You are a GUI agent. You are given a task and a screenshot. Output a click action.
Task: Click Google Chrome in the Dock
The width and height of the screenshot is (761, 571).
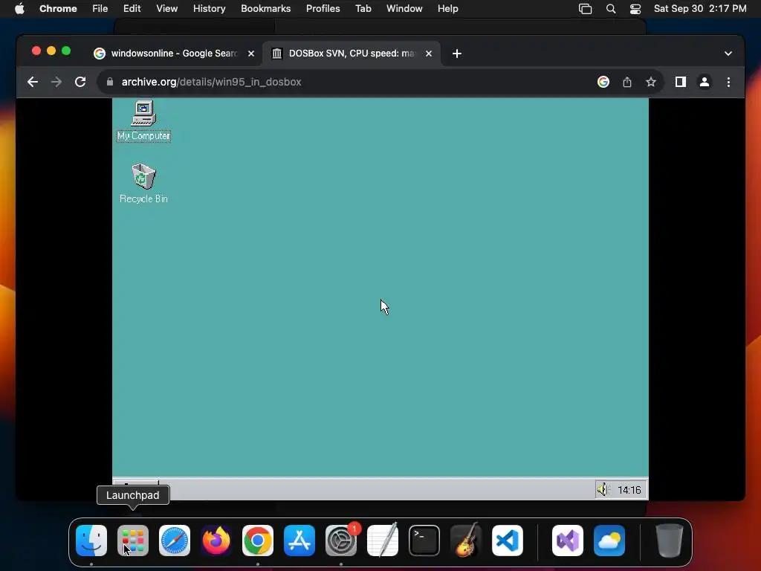click(258, 541)
